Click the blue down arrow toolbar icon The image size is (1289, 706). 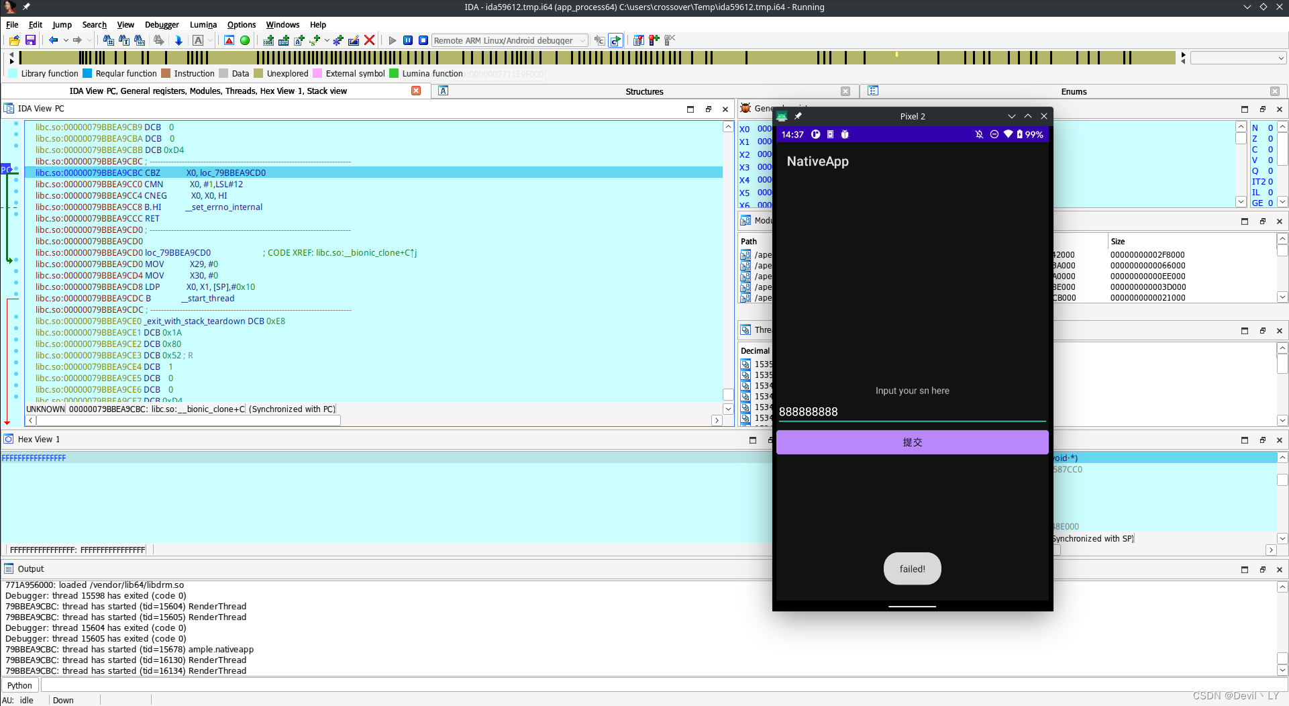tap(178, 40)
